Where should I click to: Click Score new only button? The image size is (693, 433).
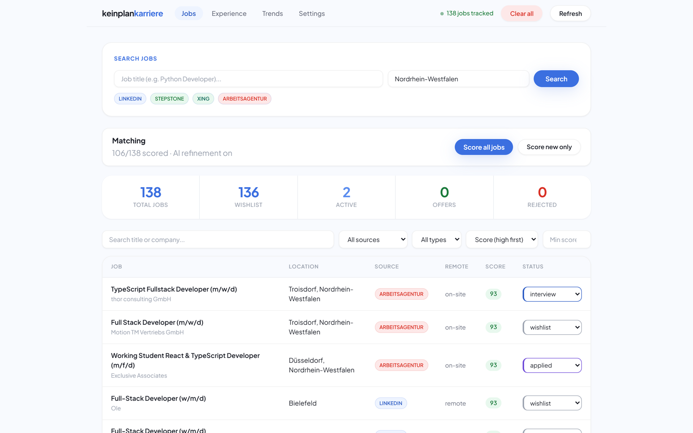[x=549, y=147]
